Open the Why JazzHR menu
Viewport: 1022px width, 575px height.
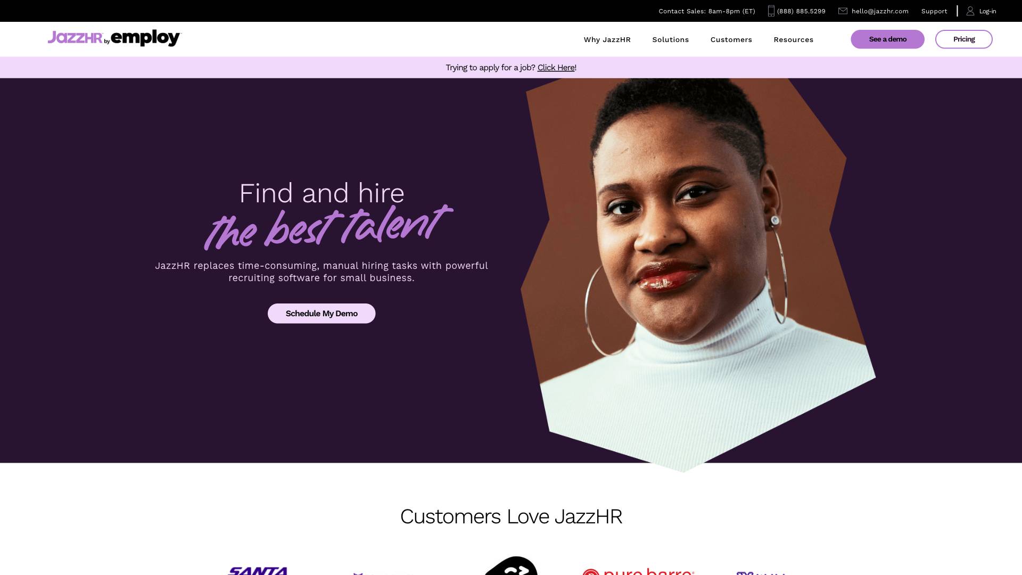[607, 40]
